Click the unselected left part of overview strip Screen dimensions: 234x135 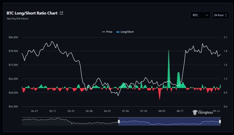click(70, 122)
